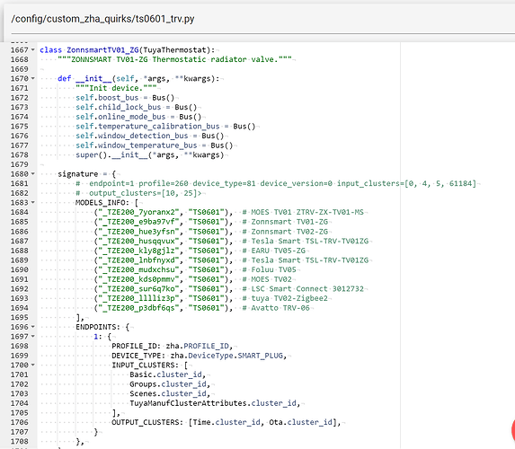Fold endpoint 1 block at line 1697
515x449 pixels.
pos(33,337)
